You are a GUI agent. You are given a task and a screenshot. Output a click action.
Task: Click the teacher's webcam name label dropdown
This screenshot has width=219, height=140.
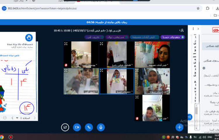pyautogui.click(x=158, y=65)
